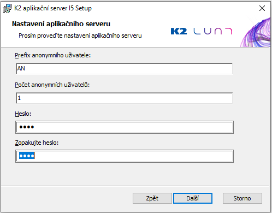Click the K2 logo in header
Screen dimensions: 272x213
pyautogui.click(x=179, y=31)
